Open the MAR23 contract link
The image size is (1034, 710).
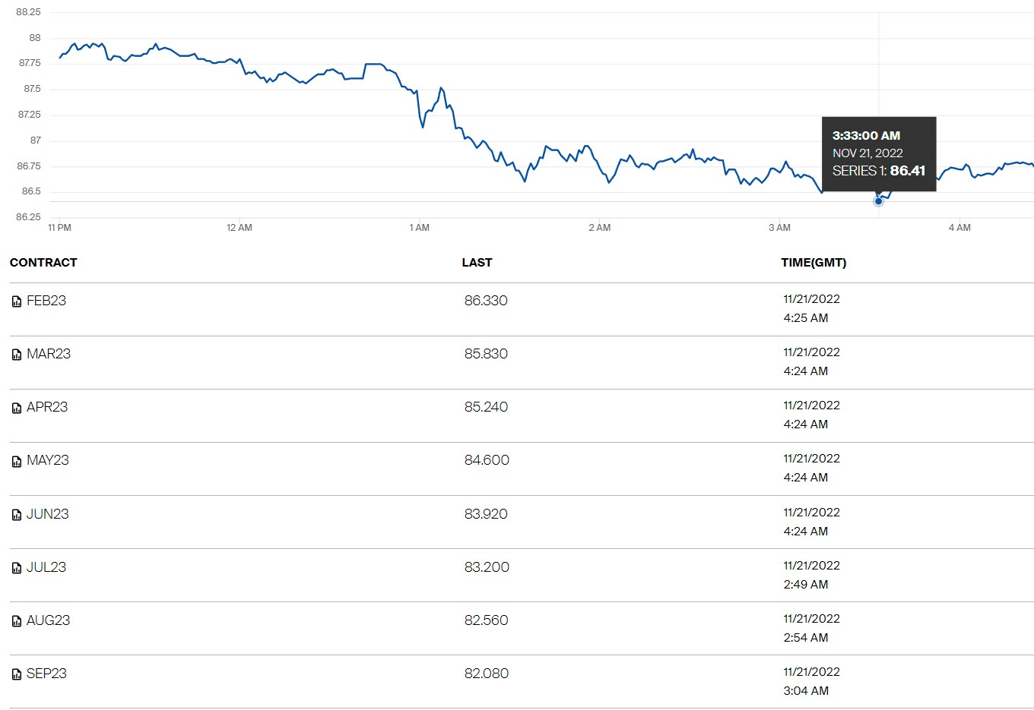pos(49,354)
